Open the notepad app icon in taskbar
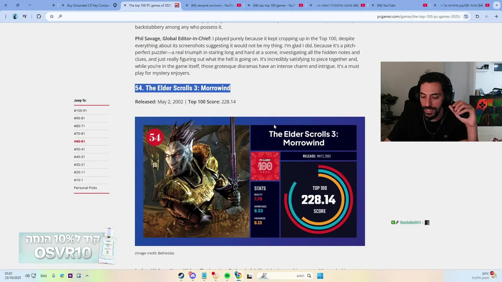The image size is (502, 282). [x=204, y=276]
